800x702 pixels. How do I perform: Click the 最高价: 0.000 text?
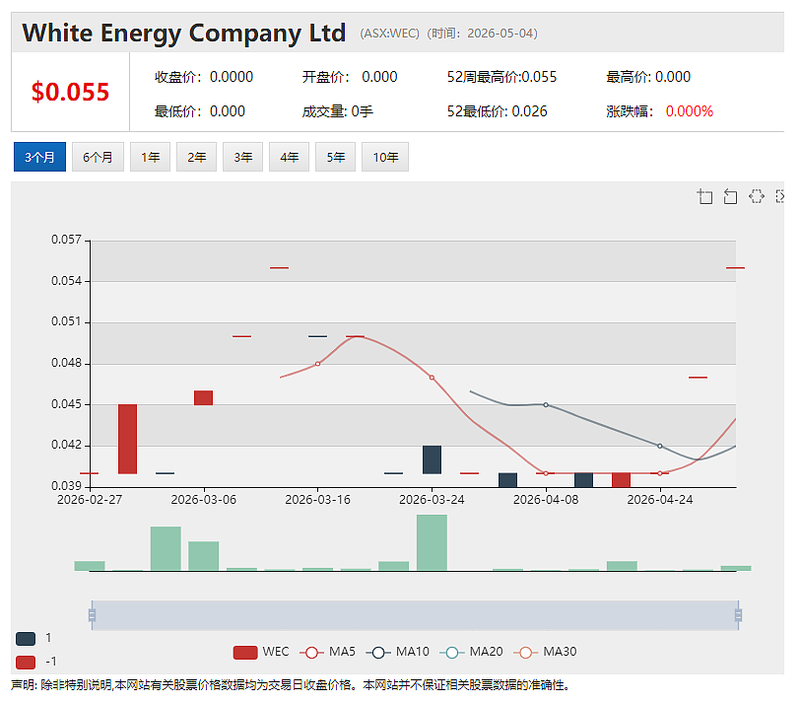[648, 77]
